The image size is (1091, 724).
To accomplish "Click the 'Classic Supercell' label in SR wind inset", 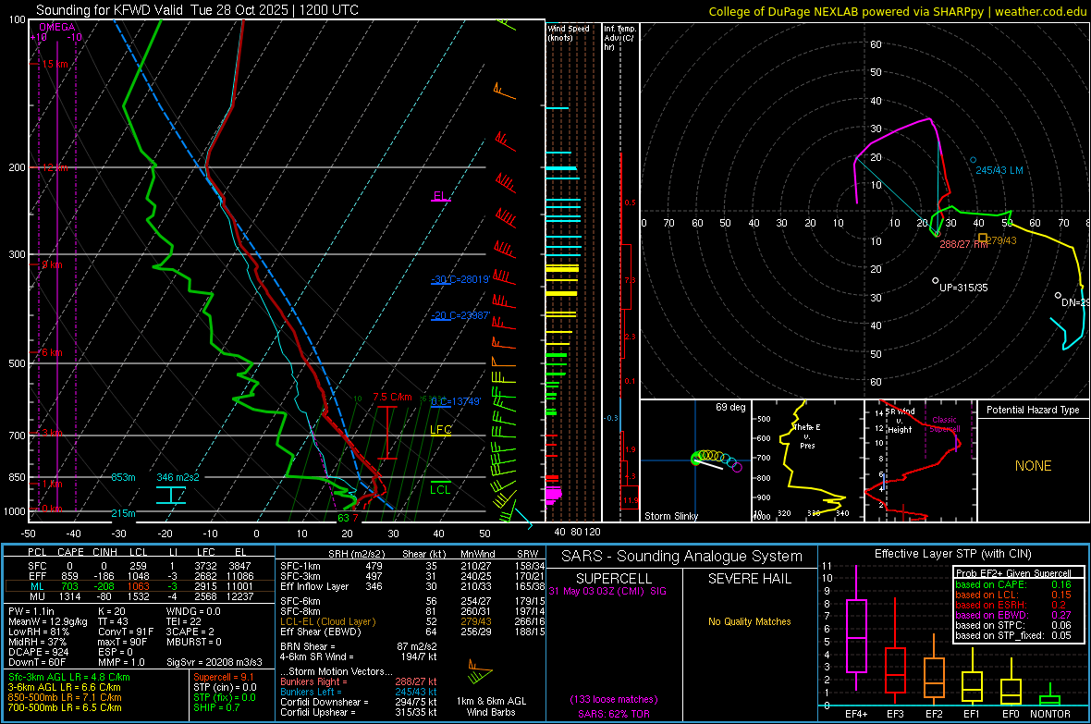I will [945, 424].
